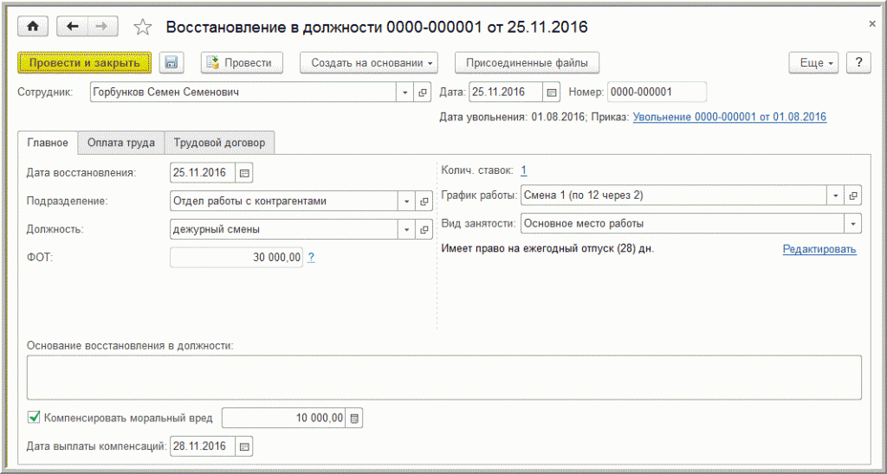Open the Вид занятости dropdown
The width and height of the screenshot is (887, 474).
854,224
